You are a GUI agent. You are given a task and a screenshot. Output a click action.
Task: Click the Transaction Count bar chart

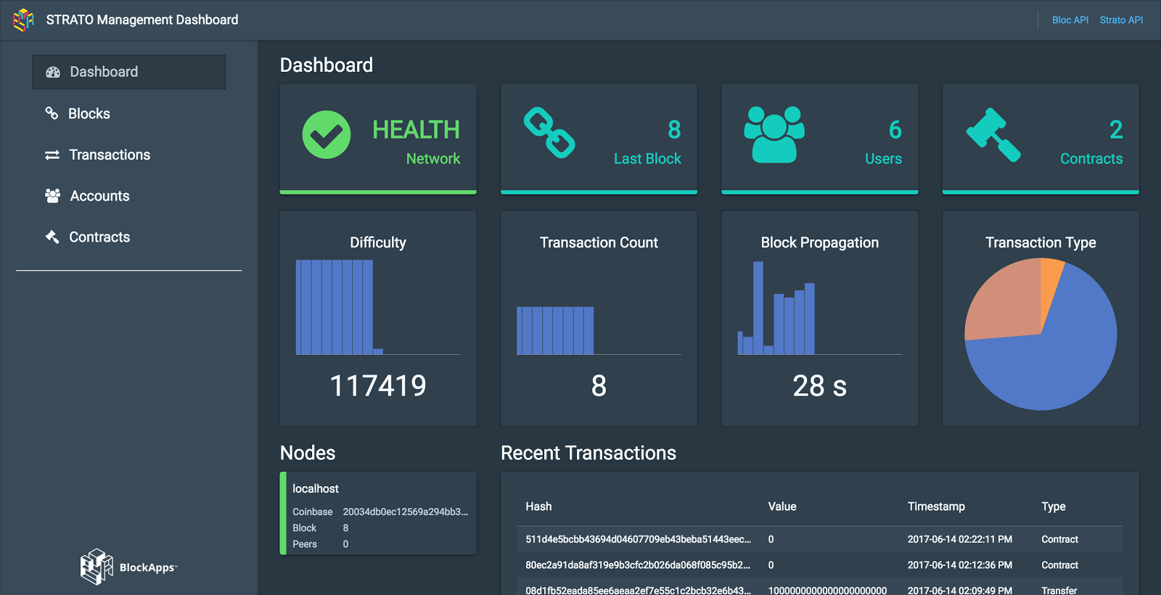598,330
